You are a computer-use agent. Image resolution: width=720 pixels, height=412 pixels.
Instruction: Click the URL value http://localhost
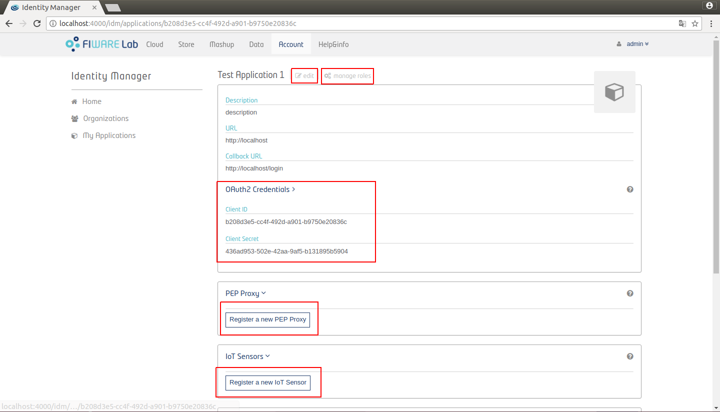(x=246, y=140)
